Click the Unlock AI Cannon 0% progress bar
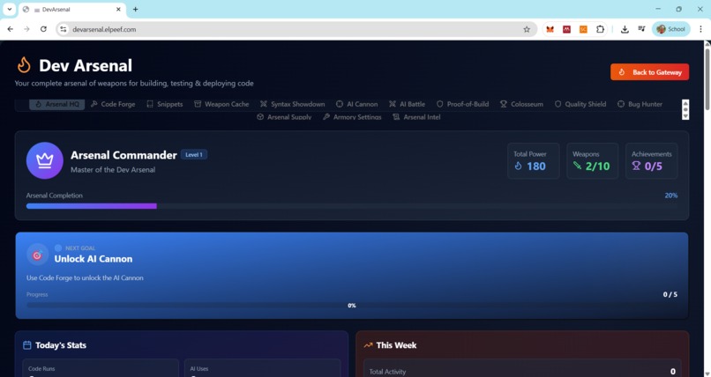The width and height of the screenshot is (711, 377). [352, 306]
